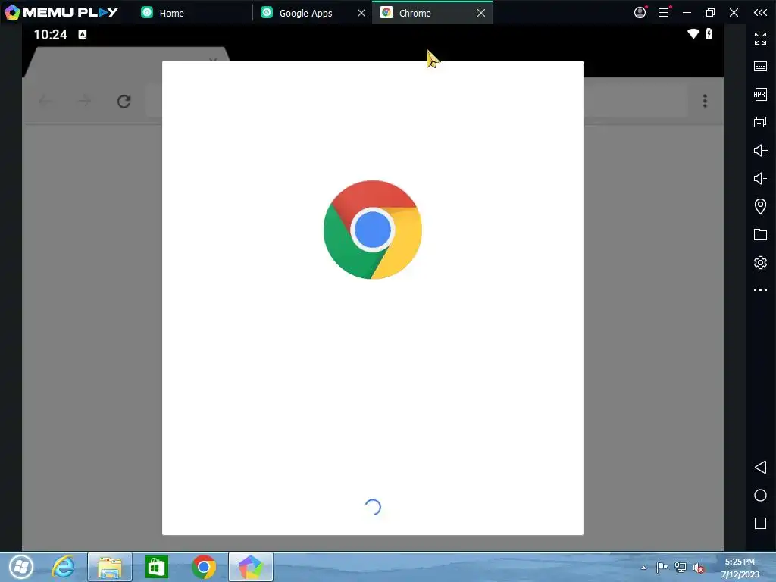Open the GPS location tool

coord(760,206)
